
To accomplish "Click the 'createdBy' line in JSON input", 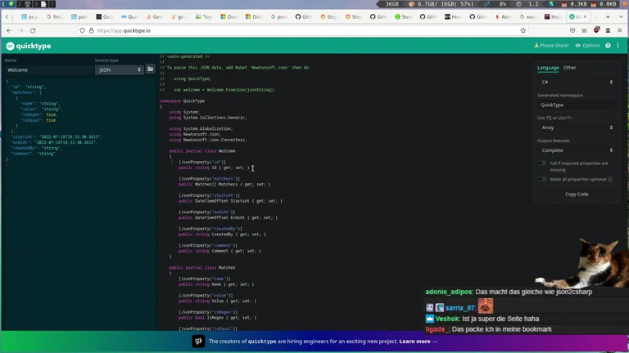I will 37,148.
